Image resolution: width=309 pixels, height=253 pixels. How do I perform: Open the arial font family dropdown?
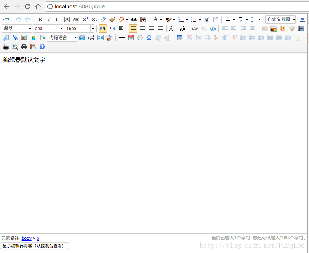tap(48, 29)
